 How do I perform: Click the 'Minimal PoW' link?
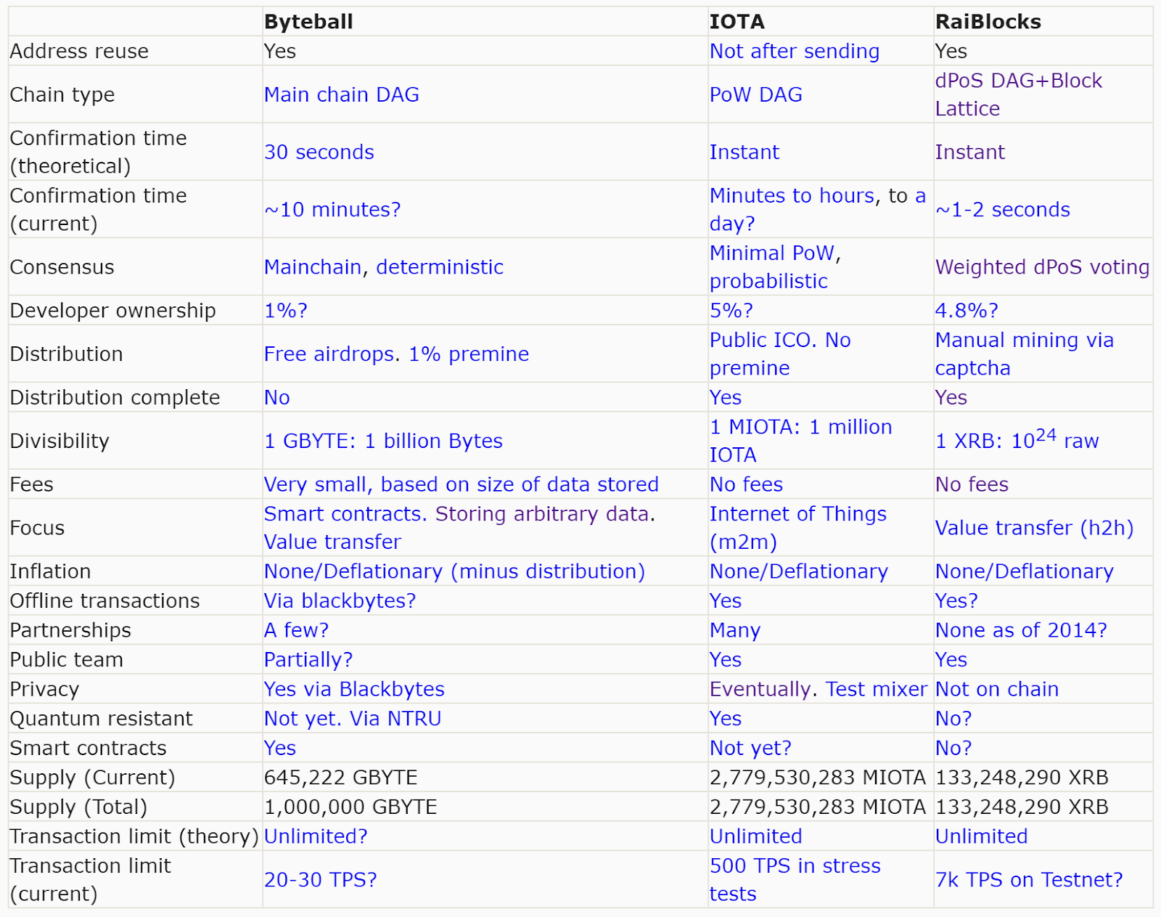(x=772, y=253)
